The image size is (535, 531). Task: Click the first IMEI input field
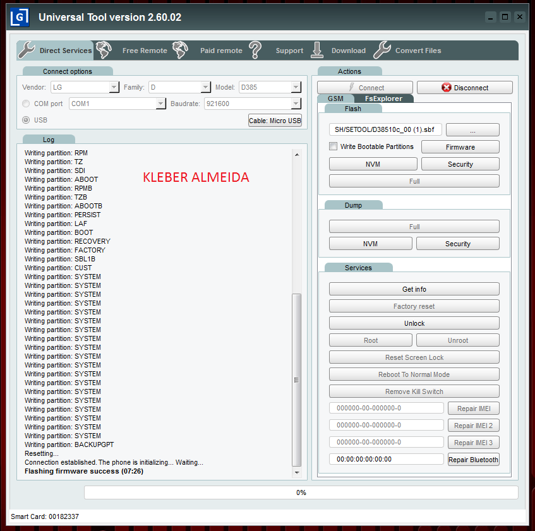click(386, 408)
